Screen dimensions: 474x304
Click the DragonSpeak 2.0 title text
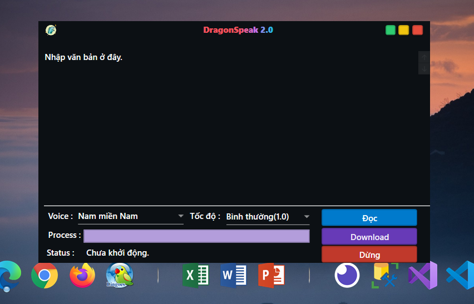click(238, 30)
